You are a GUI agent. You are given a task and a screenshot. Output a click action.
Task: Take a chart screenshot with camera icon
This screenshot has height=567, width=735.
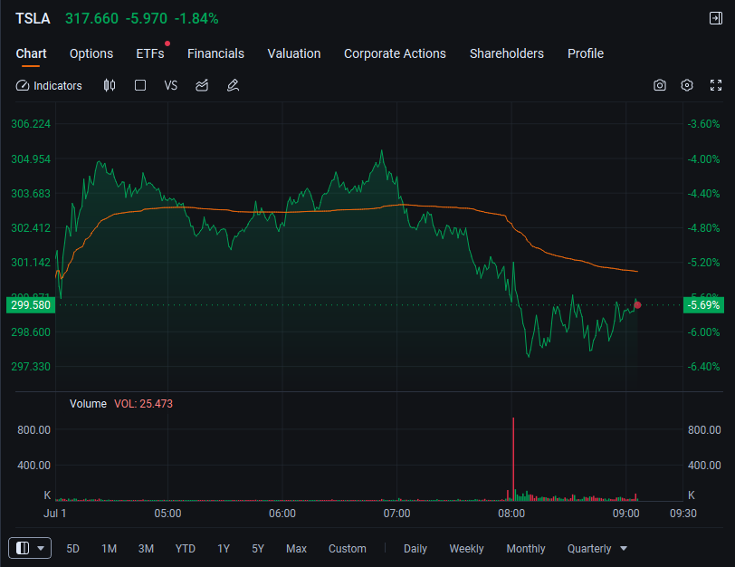pos(660,85)
